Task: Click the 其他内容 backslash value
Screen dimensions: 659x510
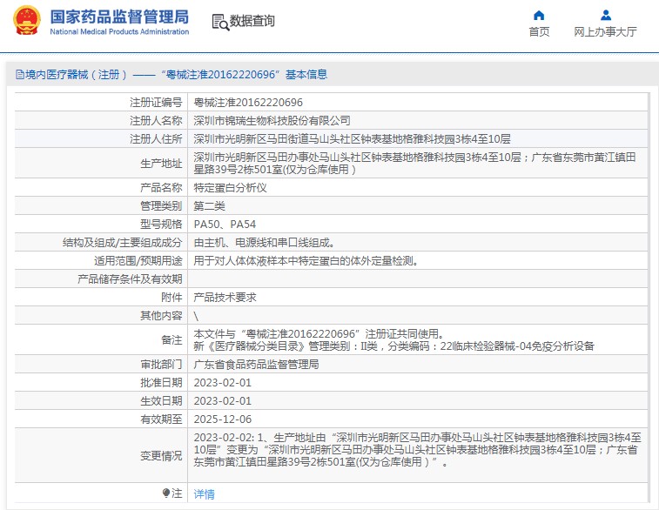Action: click(196, 316)
